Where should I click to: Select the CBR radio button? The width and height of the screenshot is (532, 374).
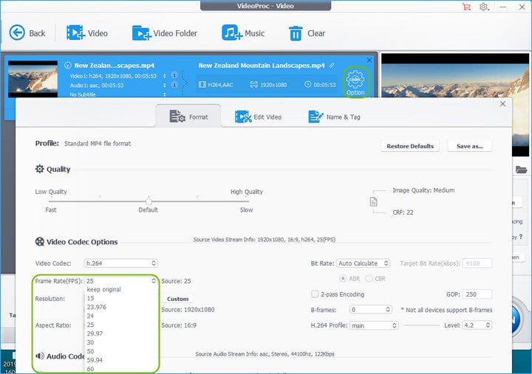pos(369,278)
